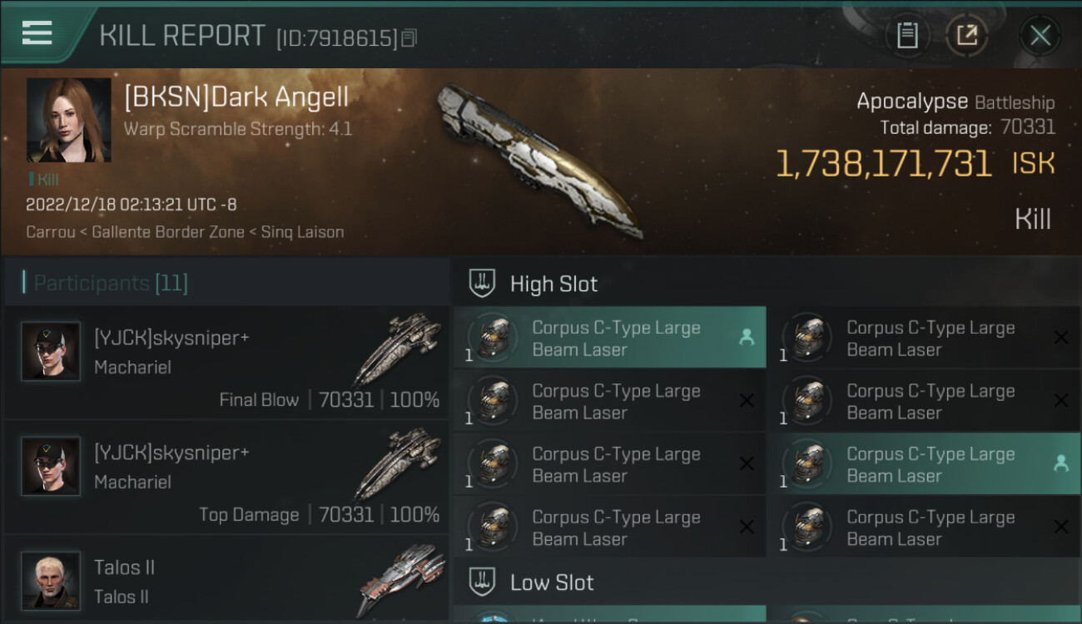
Task: Click the Final Blow skysniper+ portrait
Action: pyautogui.click(x=51, y=351)
